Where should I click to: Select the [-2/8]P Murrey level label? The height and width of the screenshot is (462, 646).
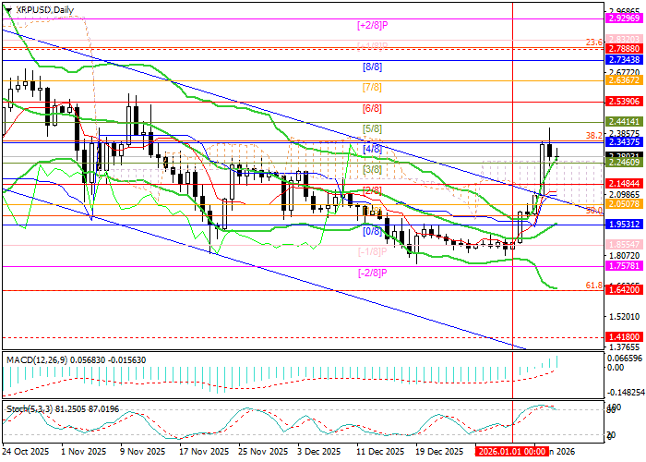pos(373,273)
